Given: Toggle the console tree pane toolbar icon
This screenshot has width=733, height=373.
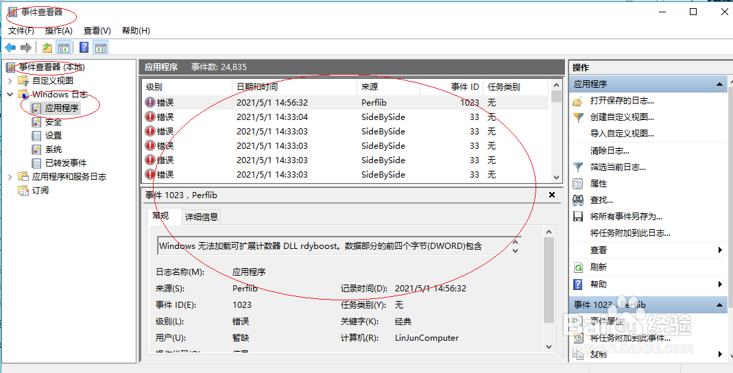Looking at the screenshot, I should tap(64, 47).
